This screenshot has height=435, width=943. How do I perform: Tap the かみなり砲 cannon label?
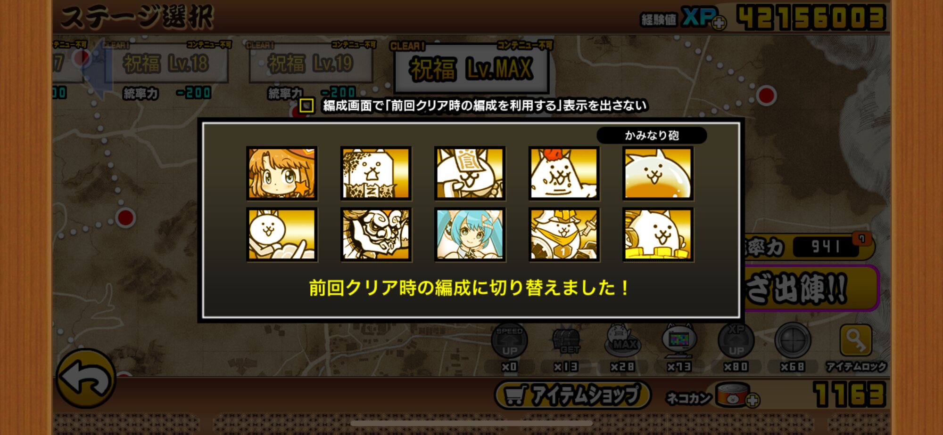coord(652,136)
